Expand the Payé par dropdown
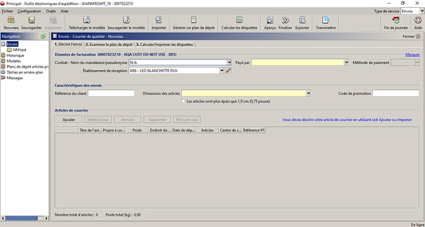425x227 pixels. coord(346,63)
